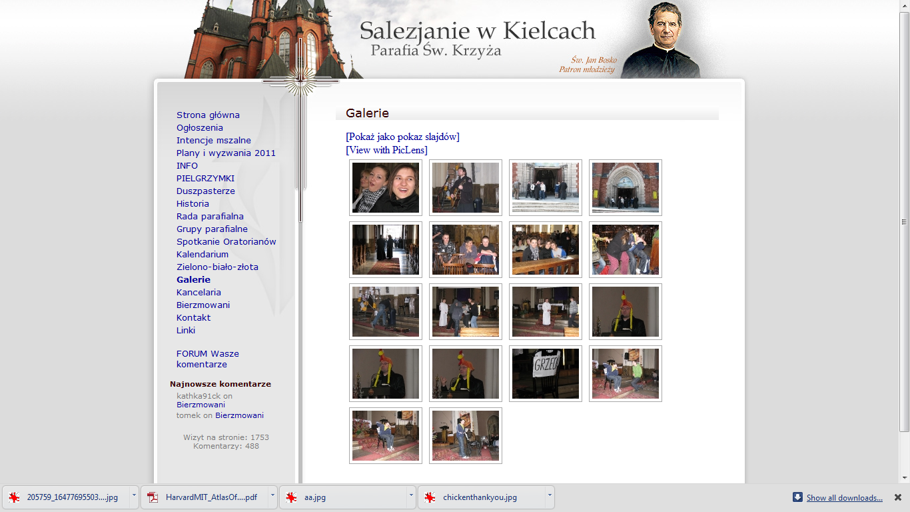Click the Pokaż jako pokaz slajdów link
The width and height of the screenshot is (910, 512).
(402, 137)
